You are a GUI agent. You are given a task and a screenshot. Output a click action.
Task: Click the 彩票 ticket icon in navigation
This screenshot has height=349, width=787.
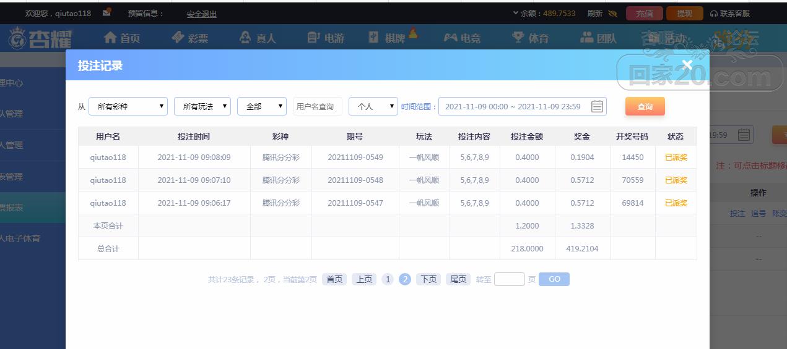178,38
